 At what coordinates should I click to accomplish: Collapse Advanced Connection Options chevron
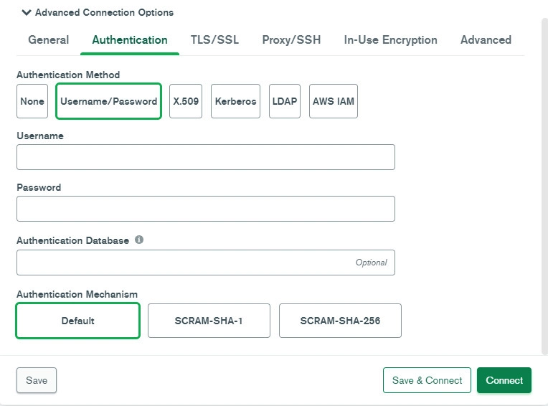(x=27, y=13)
